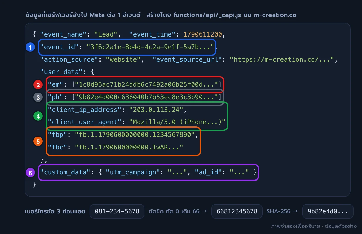Click the "event_name" key in the JSON

tap(63, 34)
